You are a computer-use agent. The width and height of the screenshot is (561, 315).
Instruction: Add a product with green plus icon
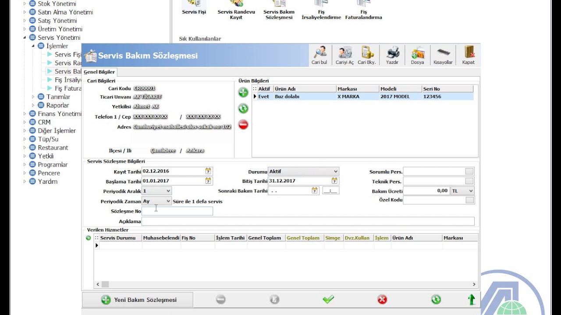[x=243, y=92]
